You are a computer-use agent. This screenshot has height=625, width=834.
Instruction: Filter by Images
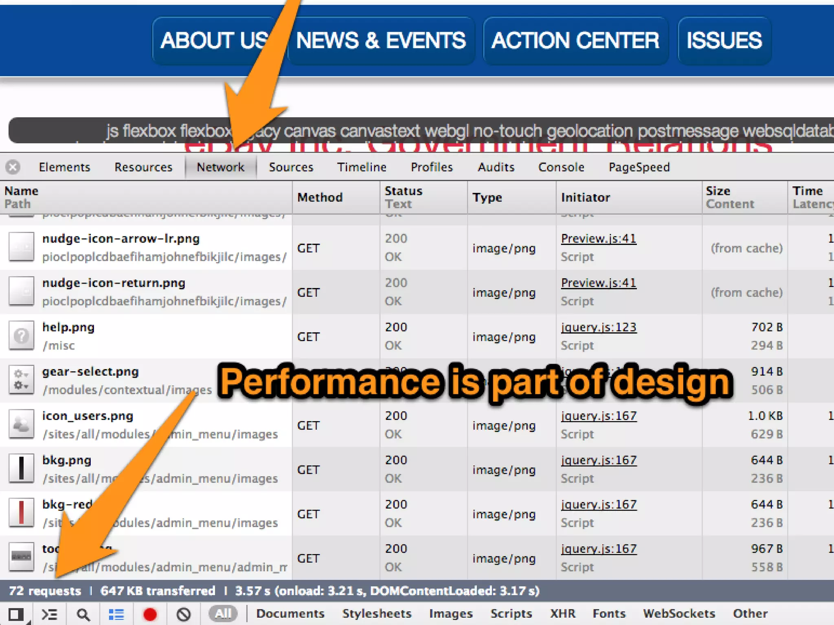pos(451,614)
